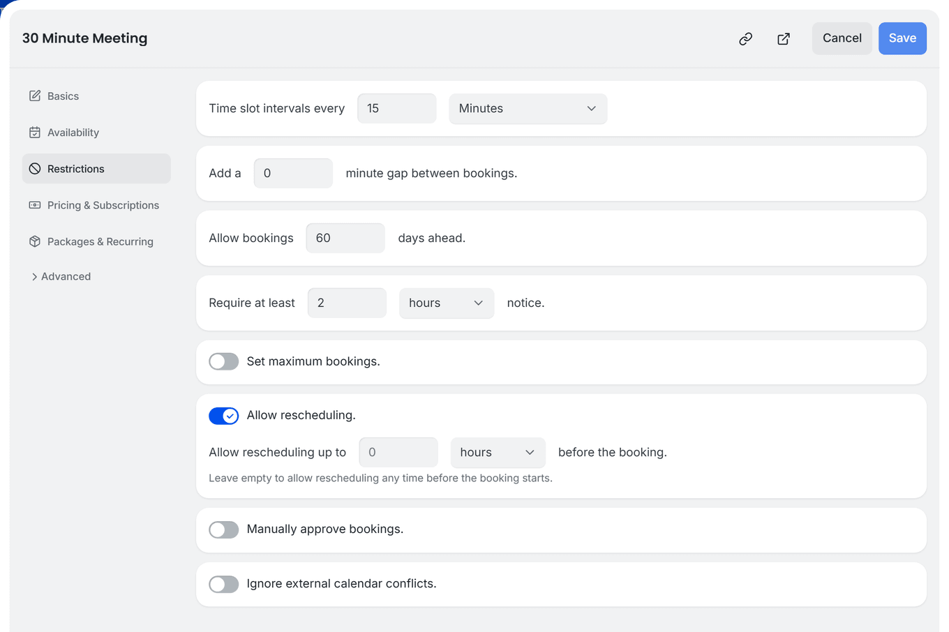This screenshot has height=632, width=949.
Task: Click the rescheduling cutoff hours field
Action: coord(398,452)
